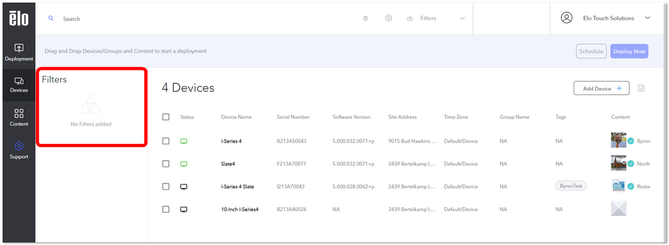Open the Deployment section
Viewport: 669px width, 245px height.
[x=19, y=52]
